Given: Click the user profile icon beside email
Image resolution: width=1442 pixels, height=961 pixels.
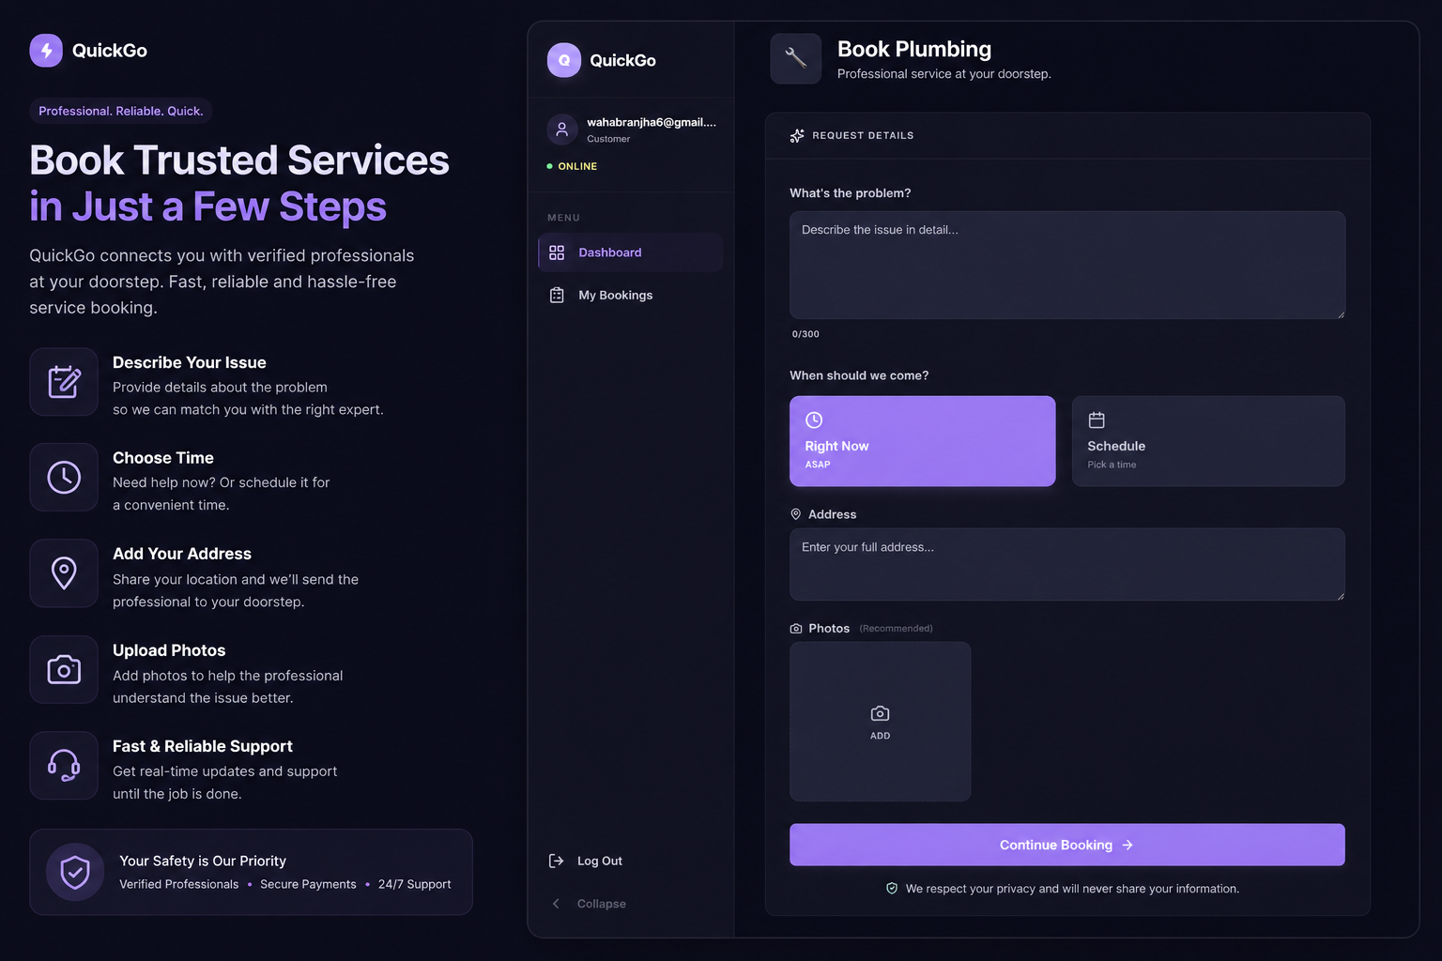Looking at the screenshot, I should tap(561, 130).
